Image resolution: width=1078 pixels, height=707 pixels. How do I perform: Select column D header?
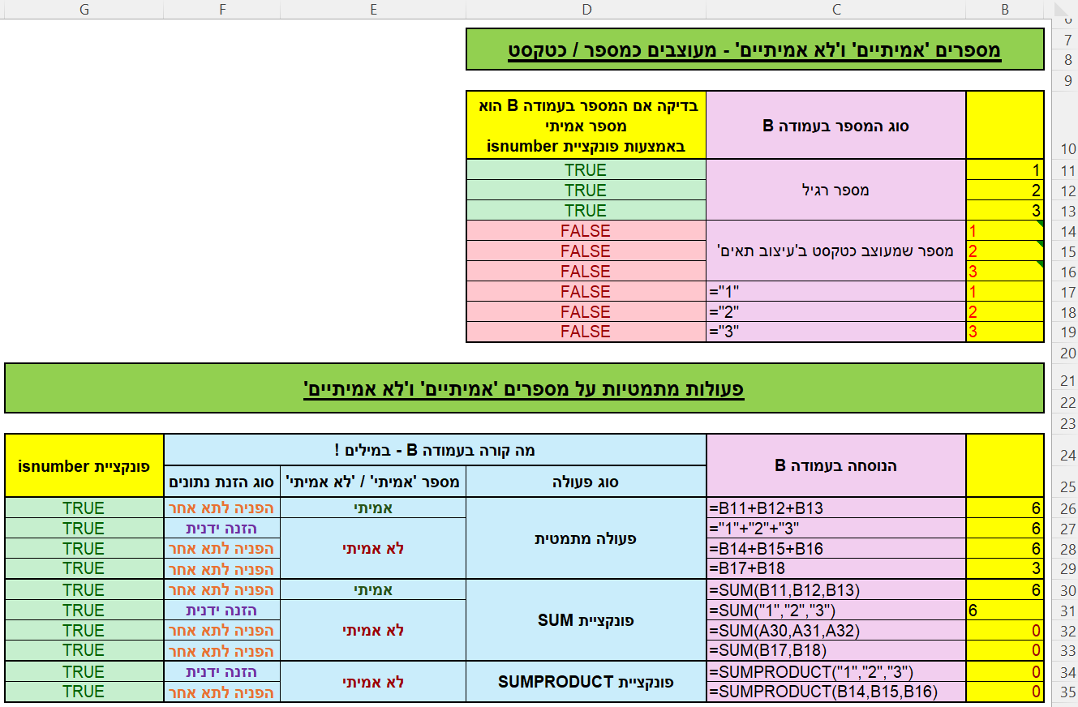(x=586, y=8)
